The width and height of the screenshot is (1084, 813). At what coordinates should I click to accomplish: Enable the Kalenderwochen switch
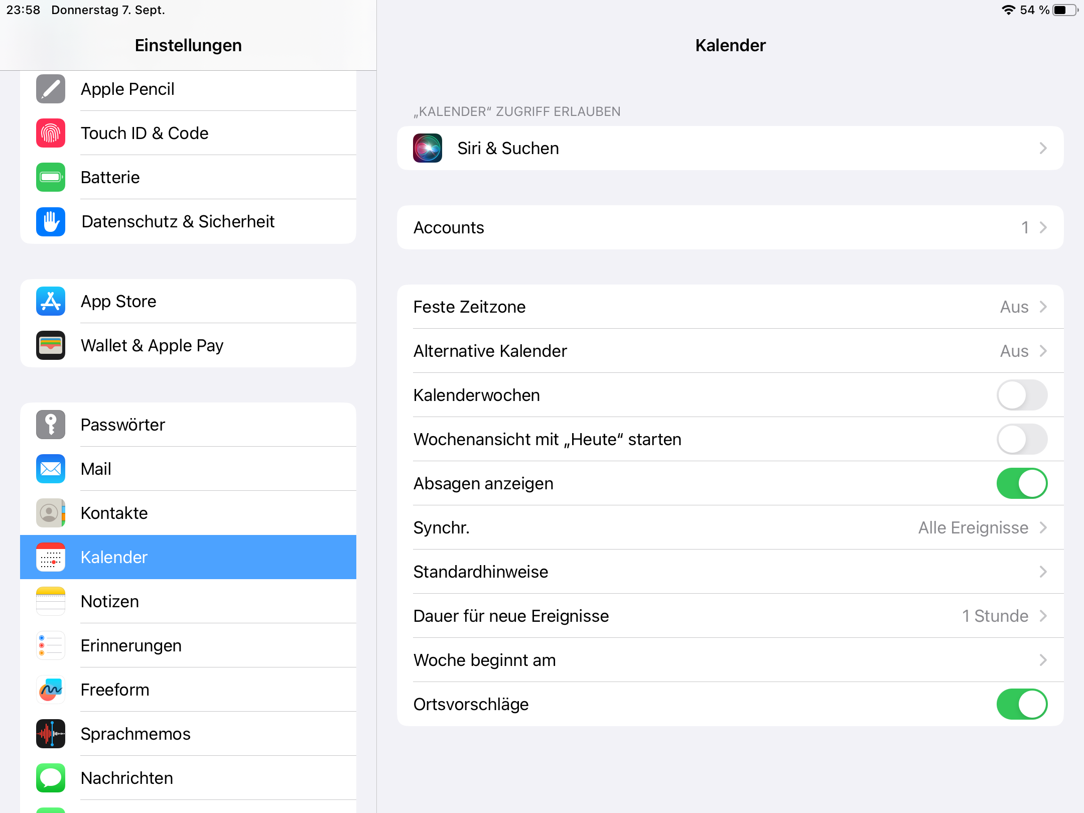coord(1021,395)
